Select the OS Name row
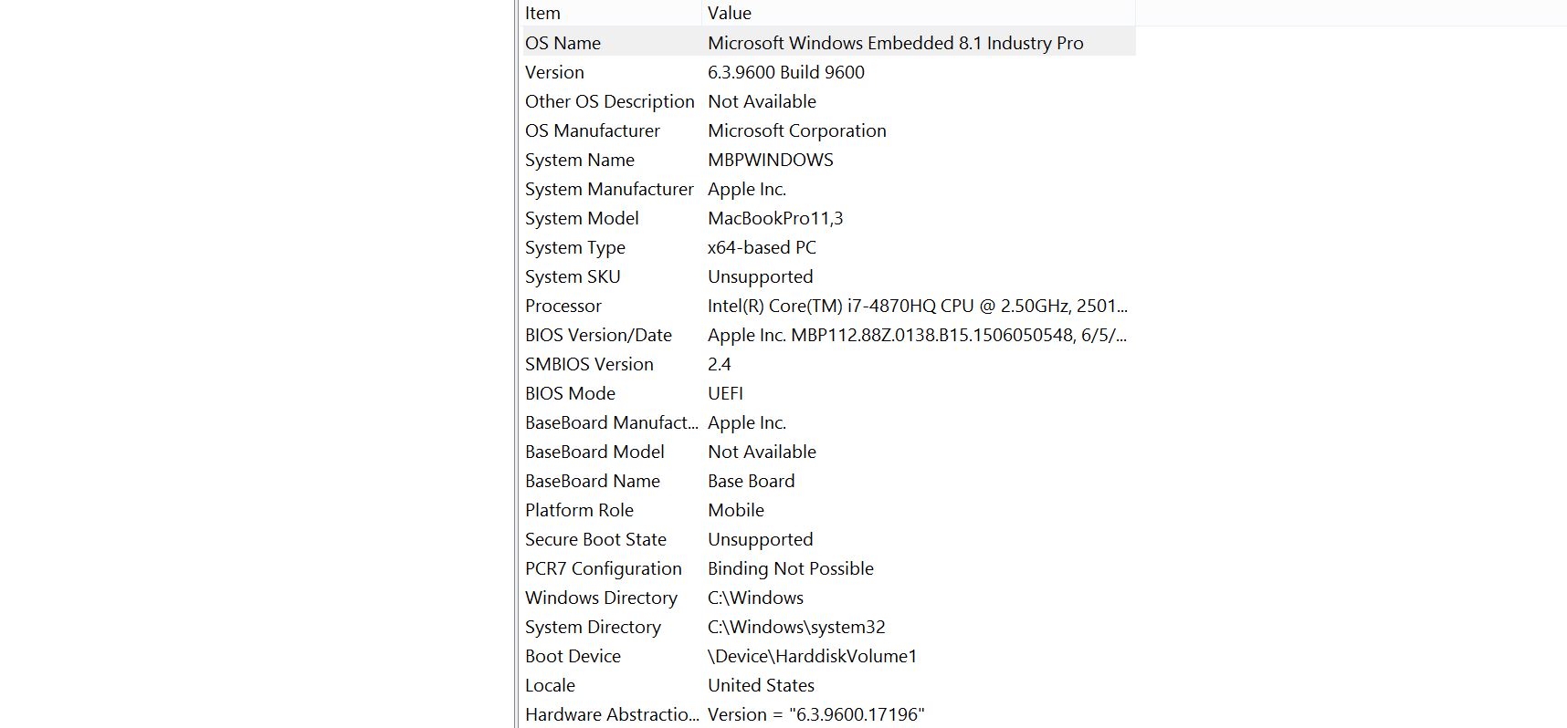The image size is (1567, 728). click(x=827, y=43)
